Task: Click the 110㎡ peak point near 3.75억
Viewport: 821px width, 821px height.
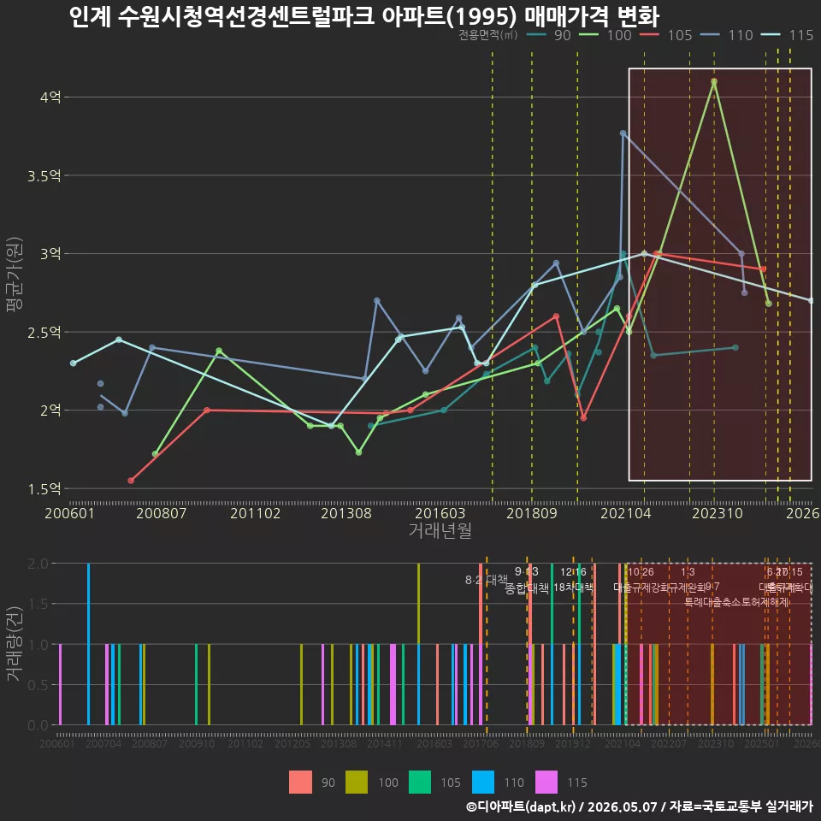Action: (623, 133)
